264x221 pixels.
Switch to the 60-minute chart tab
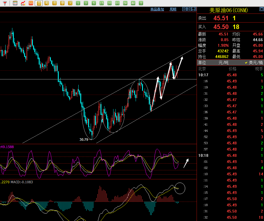point(117,3)
